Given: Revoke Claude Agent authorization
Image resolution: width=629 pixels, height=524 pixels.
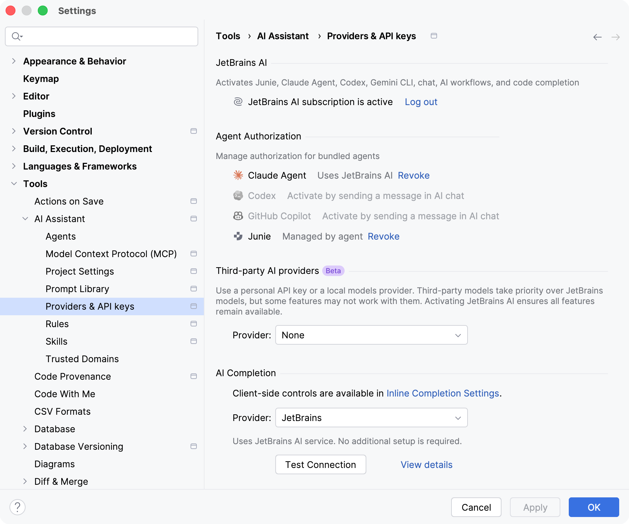Looking at the screenshot, I should click(x=414, y=175).
